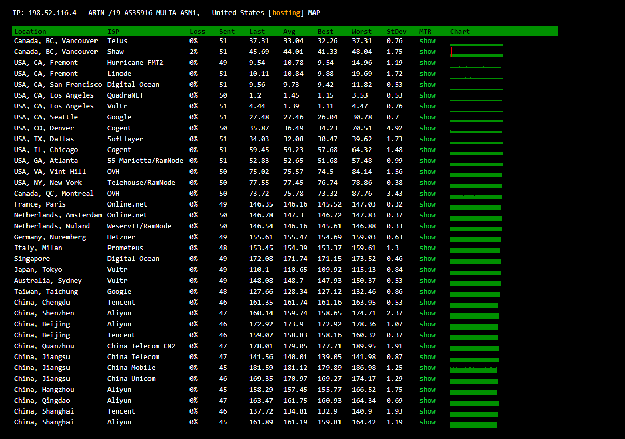Show MTR for Paris Online.net row
This screenshot has width=625, height=439.
(x=427, y=204)
